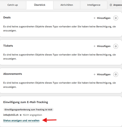
Task: Open Deals card settings gear
Action: pyautogui.click(x=116, y=18)
